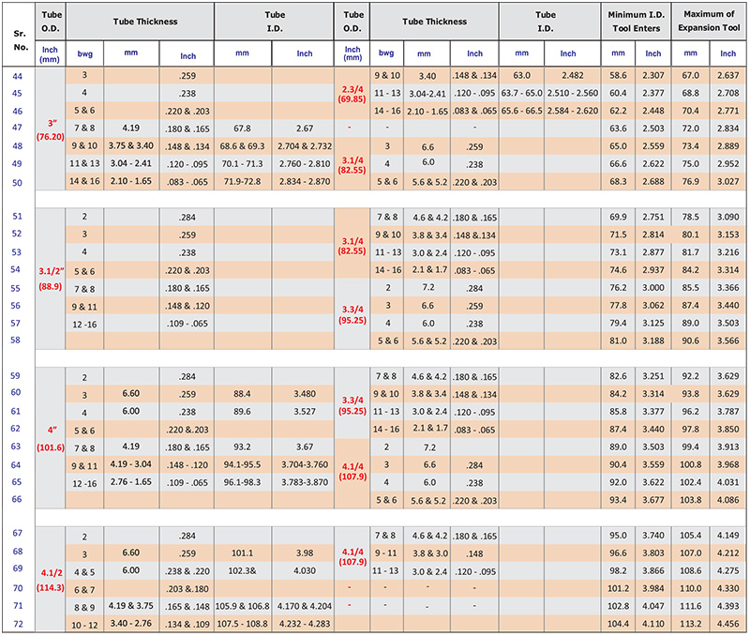Select the "Maximum of Expansion Tool" header
This screenshot has width=750, height=636.
tap(709, 21)
